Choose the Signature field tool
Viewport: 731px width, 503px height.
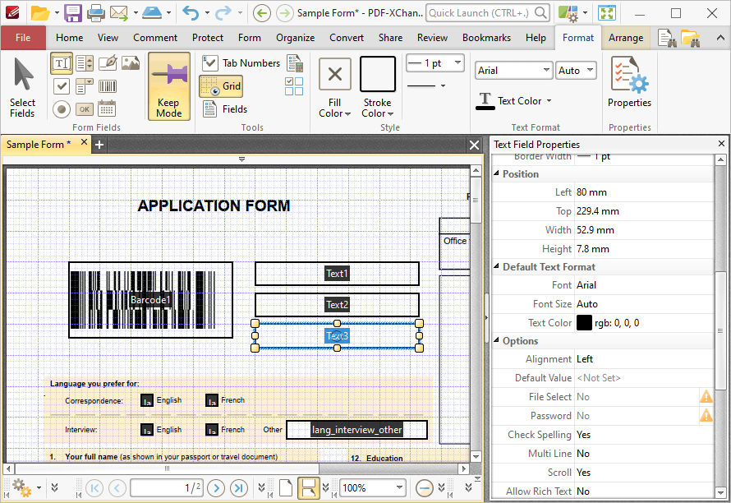click(108, 63)
